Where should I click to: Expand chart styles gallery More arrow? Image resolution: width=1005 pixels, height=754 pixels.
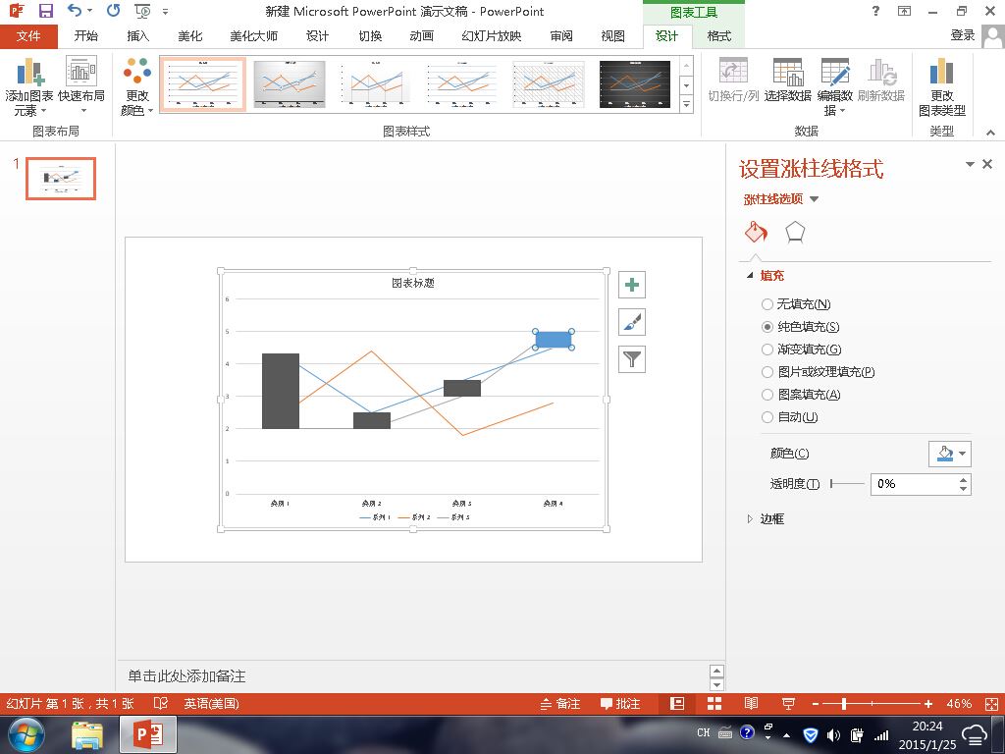(x=686, y=104)
